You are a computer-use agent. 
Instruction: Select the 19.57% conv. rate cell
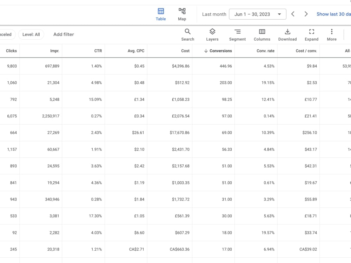pyautogui.click(x=268, y=232)
